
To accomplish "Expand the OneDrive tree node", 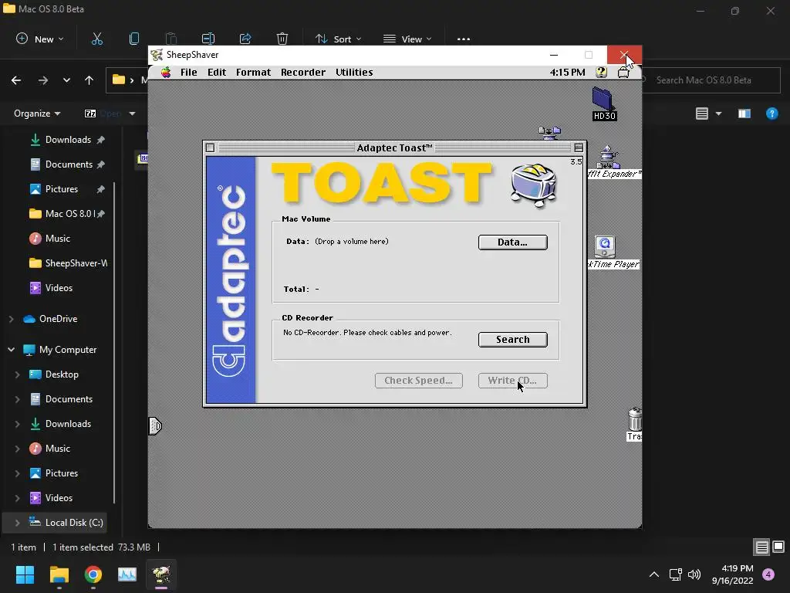I will (11, 319).
